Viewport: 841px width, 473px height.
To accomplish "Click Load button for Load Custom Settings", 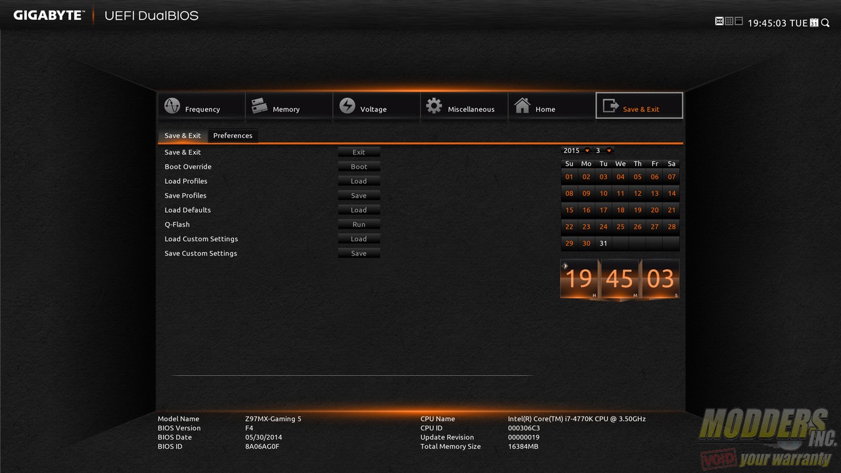I will point(359,239).
